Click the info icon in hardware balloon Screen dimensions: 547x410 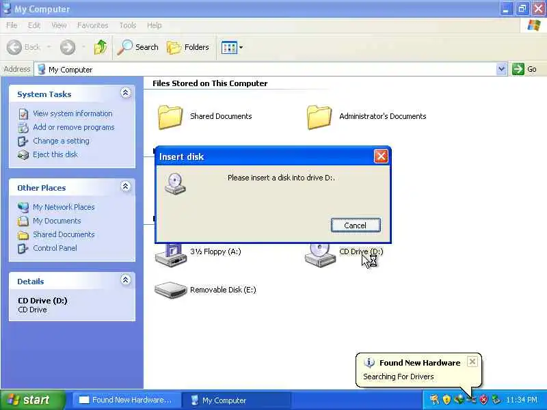[369, 363]
